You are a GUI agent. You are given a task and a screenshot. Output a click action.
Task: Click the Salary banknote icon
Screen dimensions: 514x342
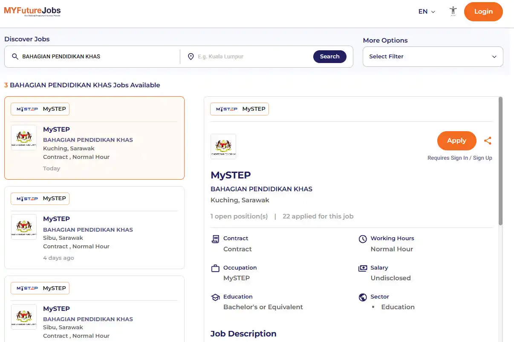pyautogui.click(x=363, y=268)
